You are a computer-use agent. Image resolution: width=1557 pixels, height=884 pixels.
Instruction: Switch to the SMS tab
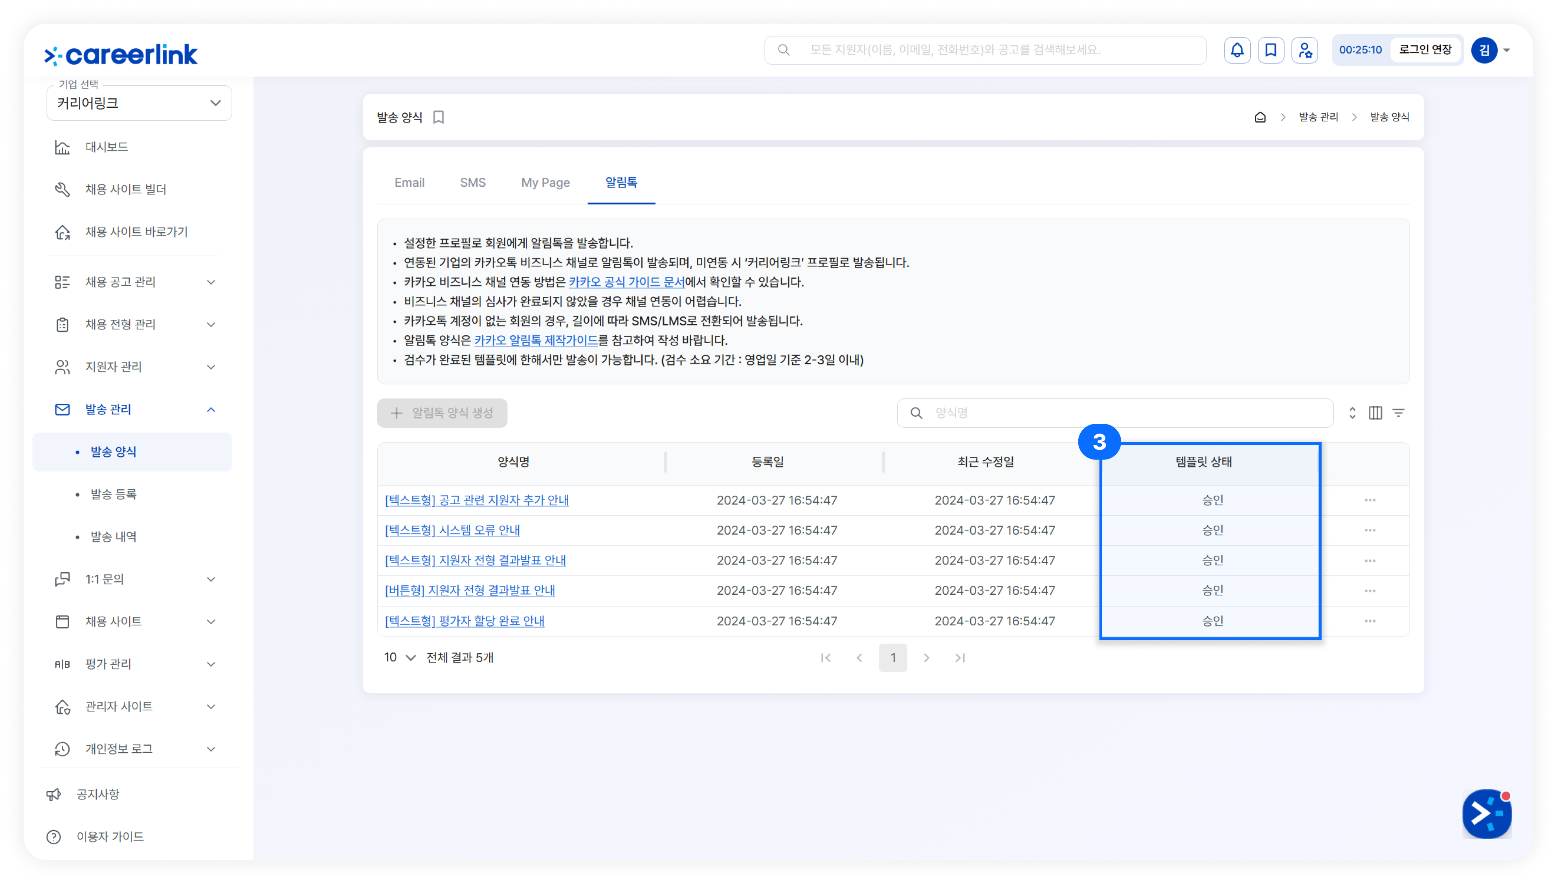point(472,183)
